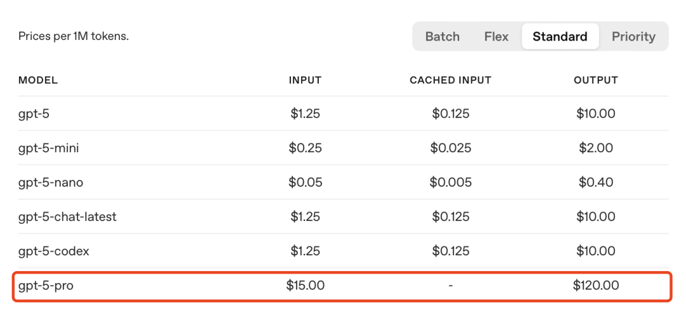Click the $0.025 cached input price
686x311 pixels.
click(450, 148)
